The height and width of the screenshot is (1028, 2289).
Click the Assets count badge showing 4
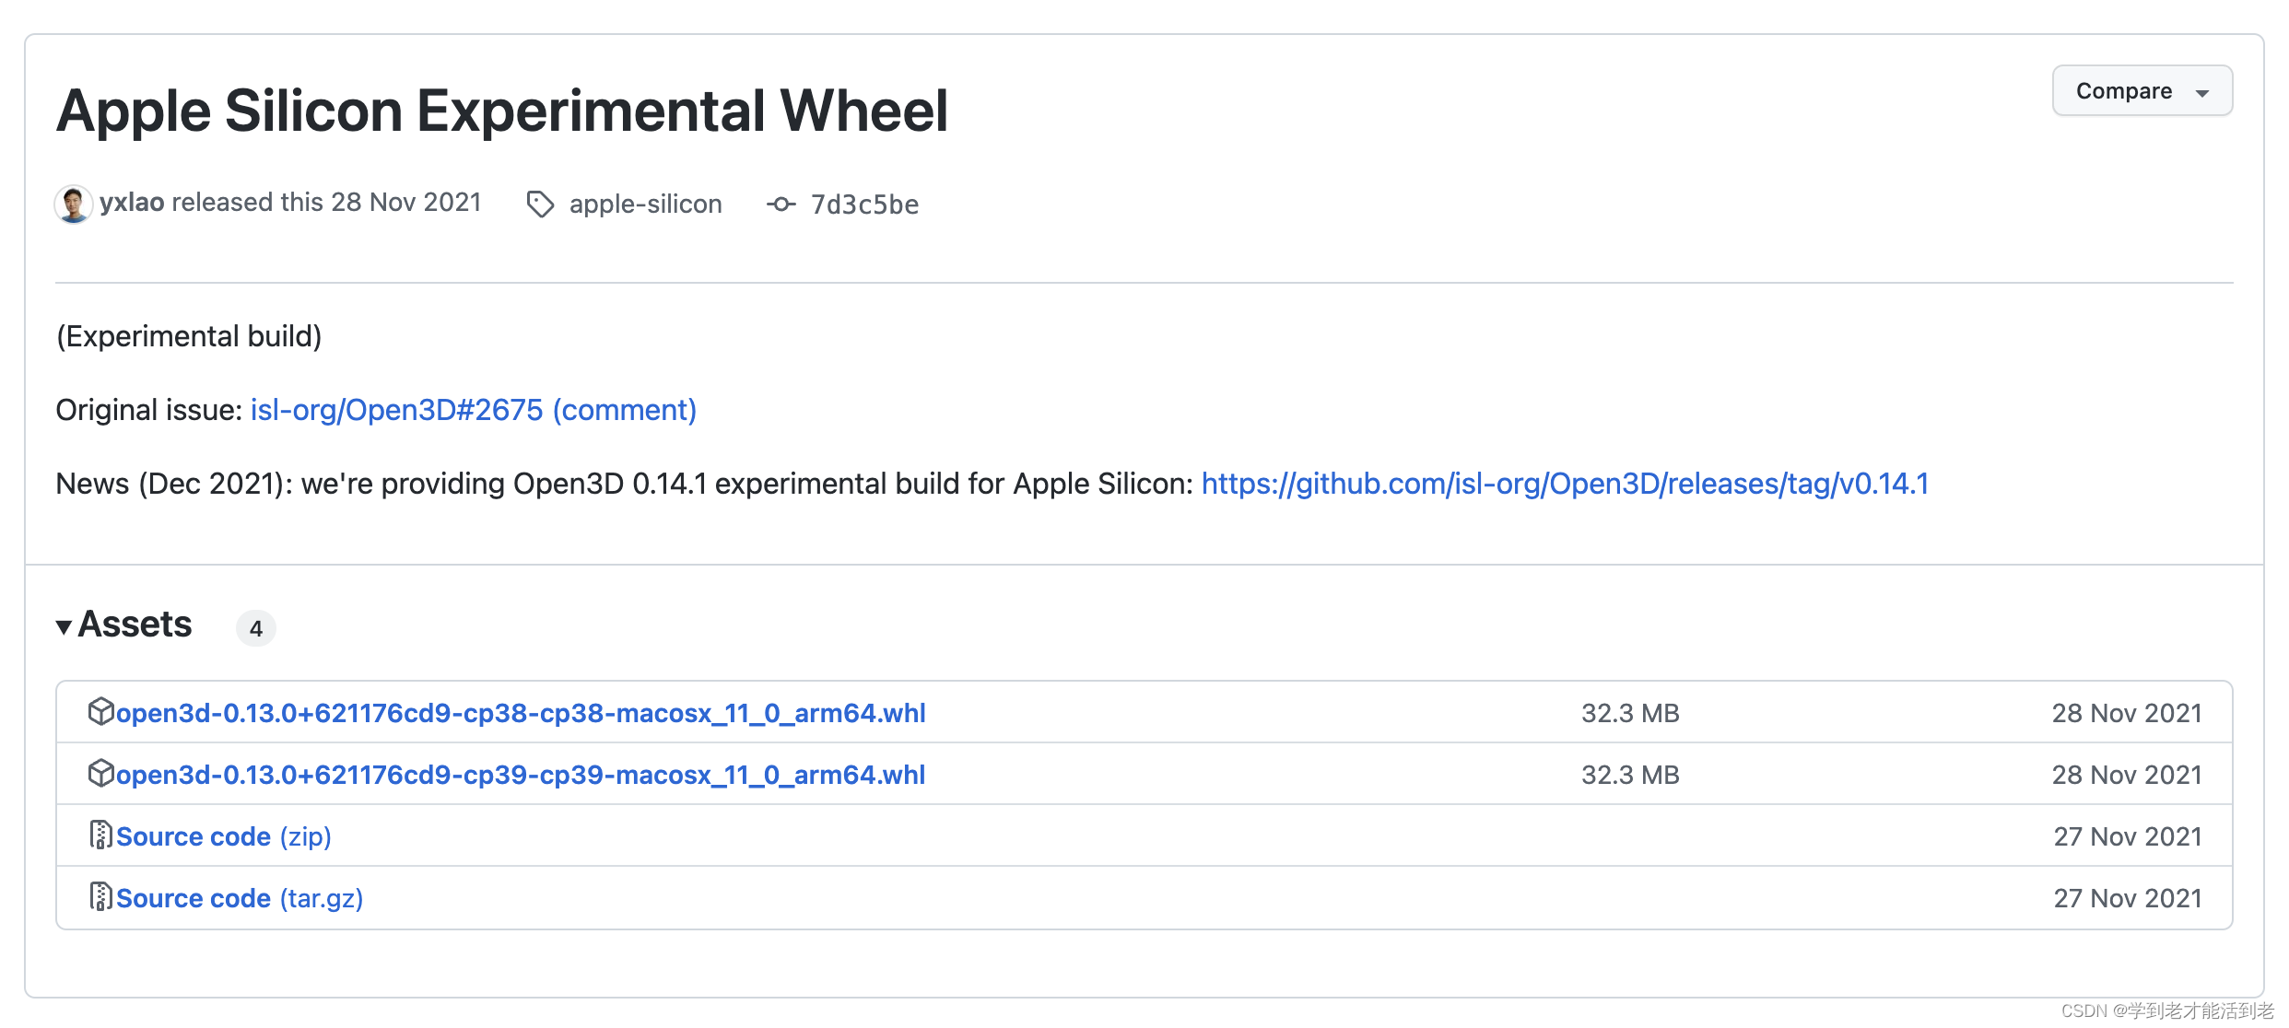(256, 628)
